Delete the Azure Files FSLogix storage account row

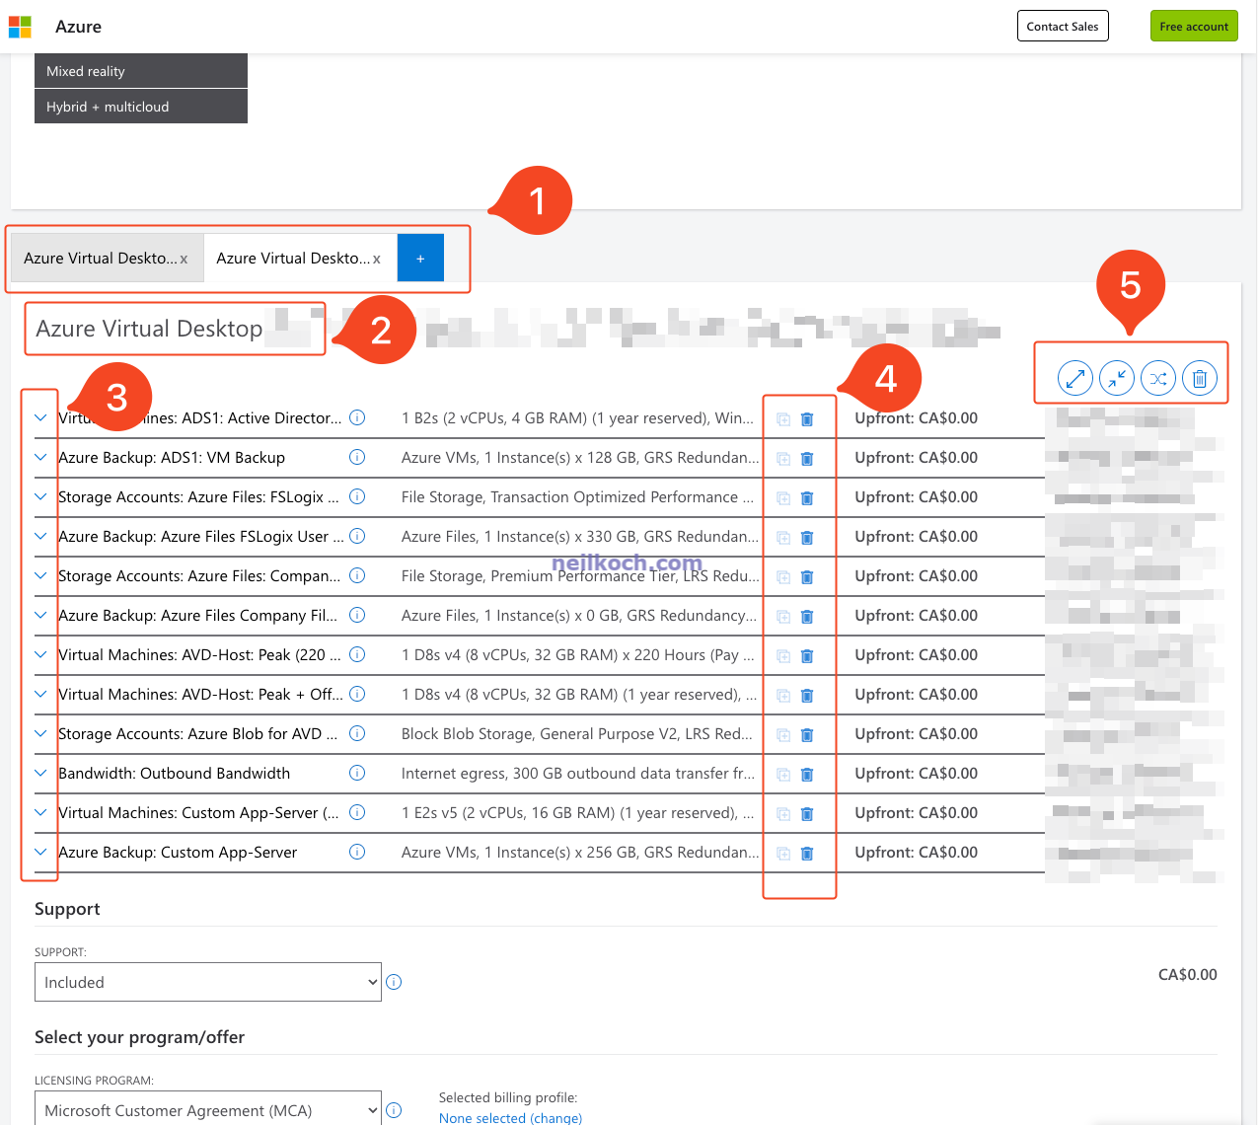click(807, 498)
